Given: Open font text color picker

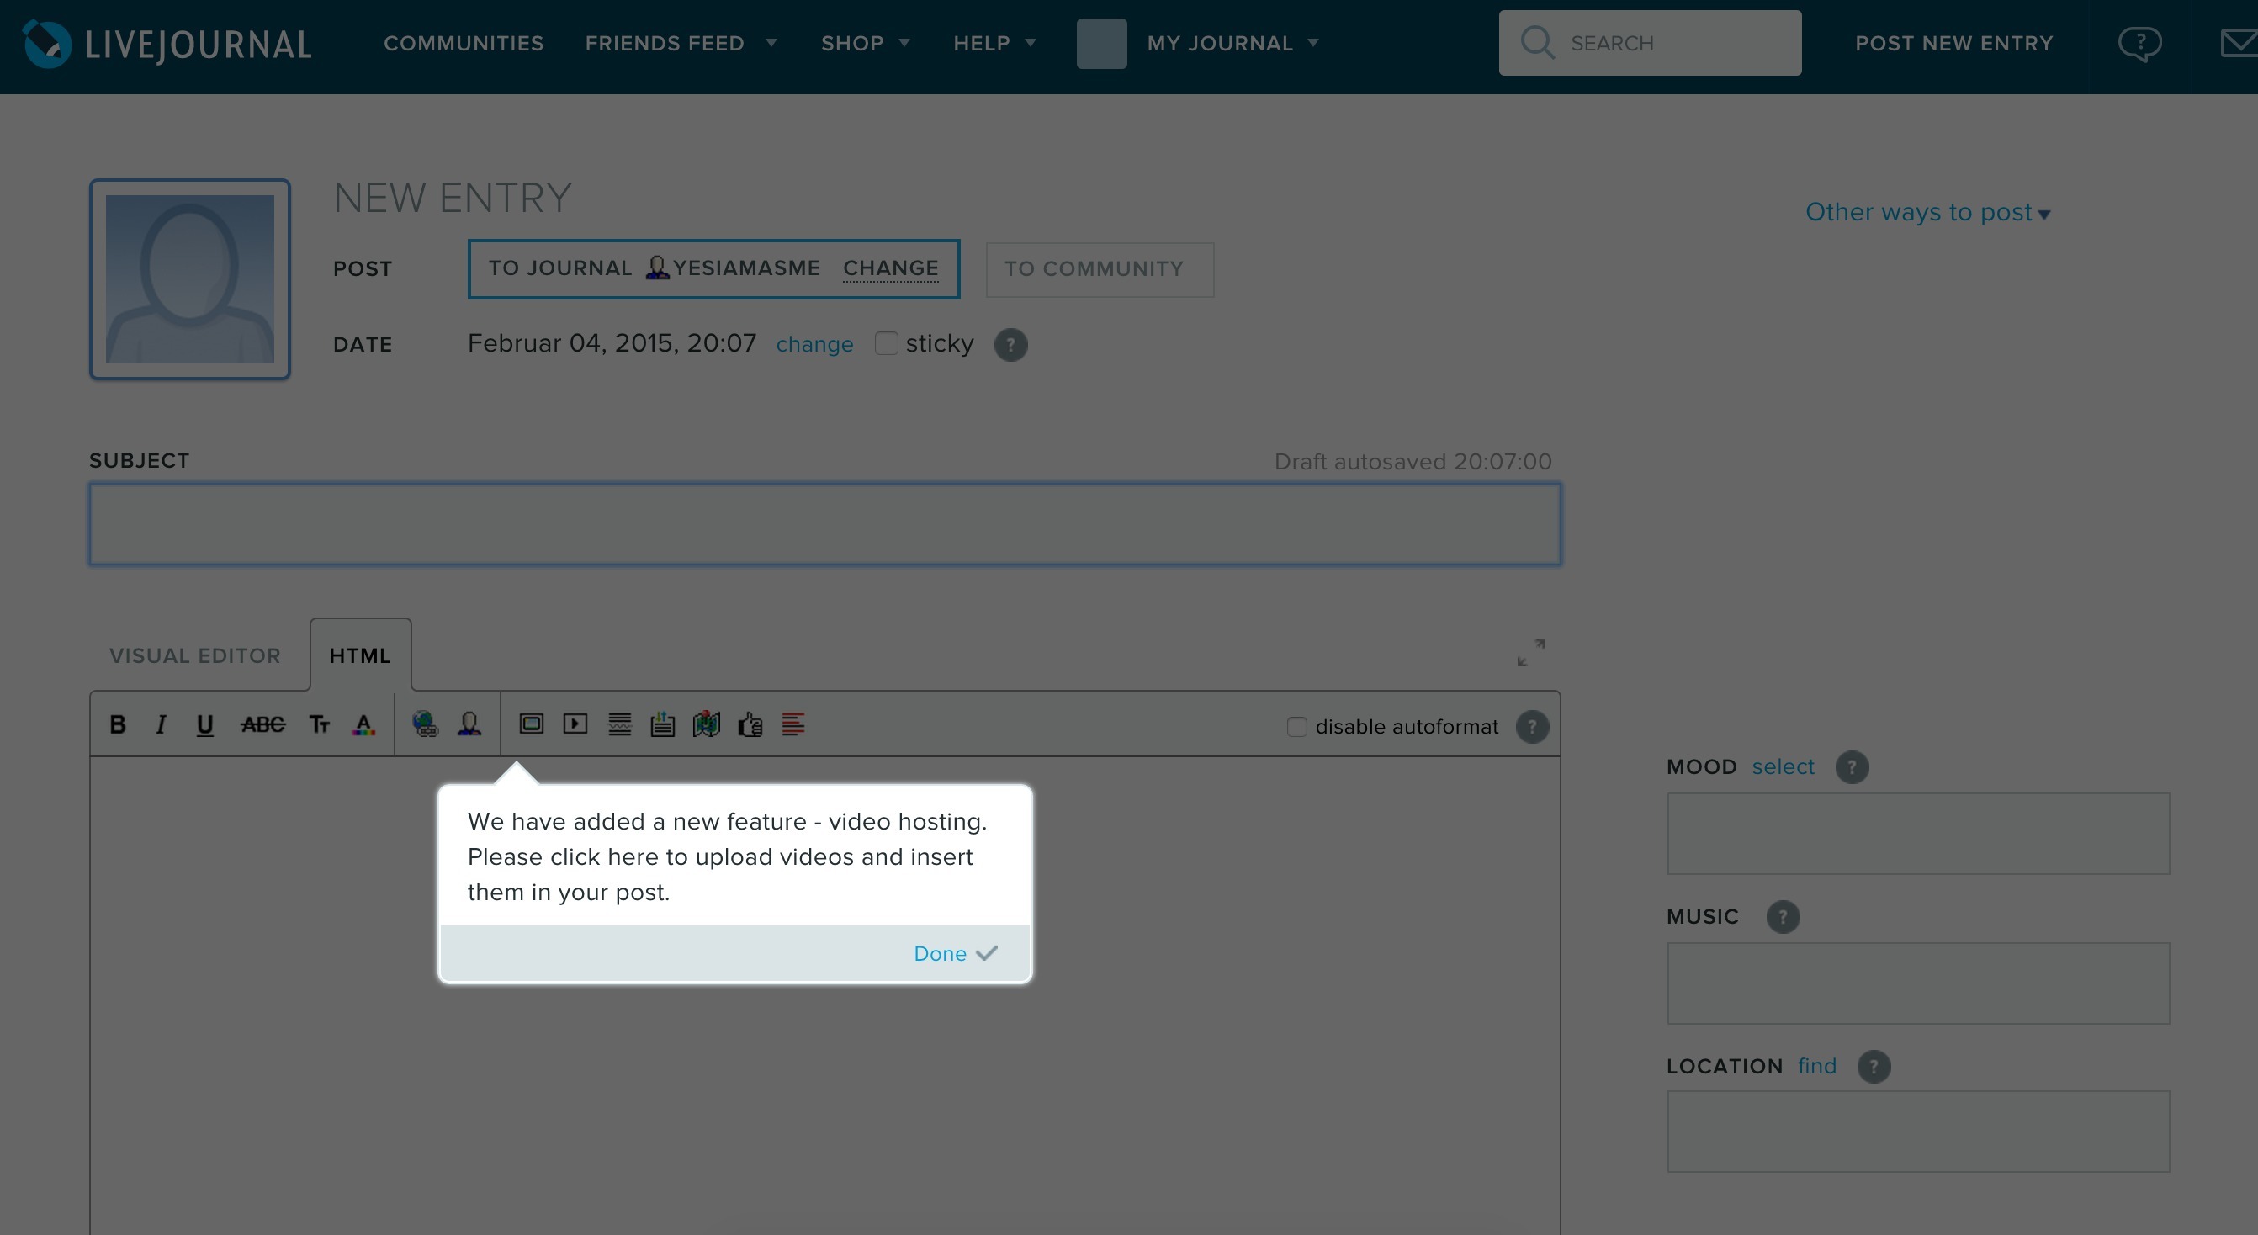Looking at the screenshot, I should coord(363,724).
